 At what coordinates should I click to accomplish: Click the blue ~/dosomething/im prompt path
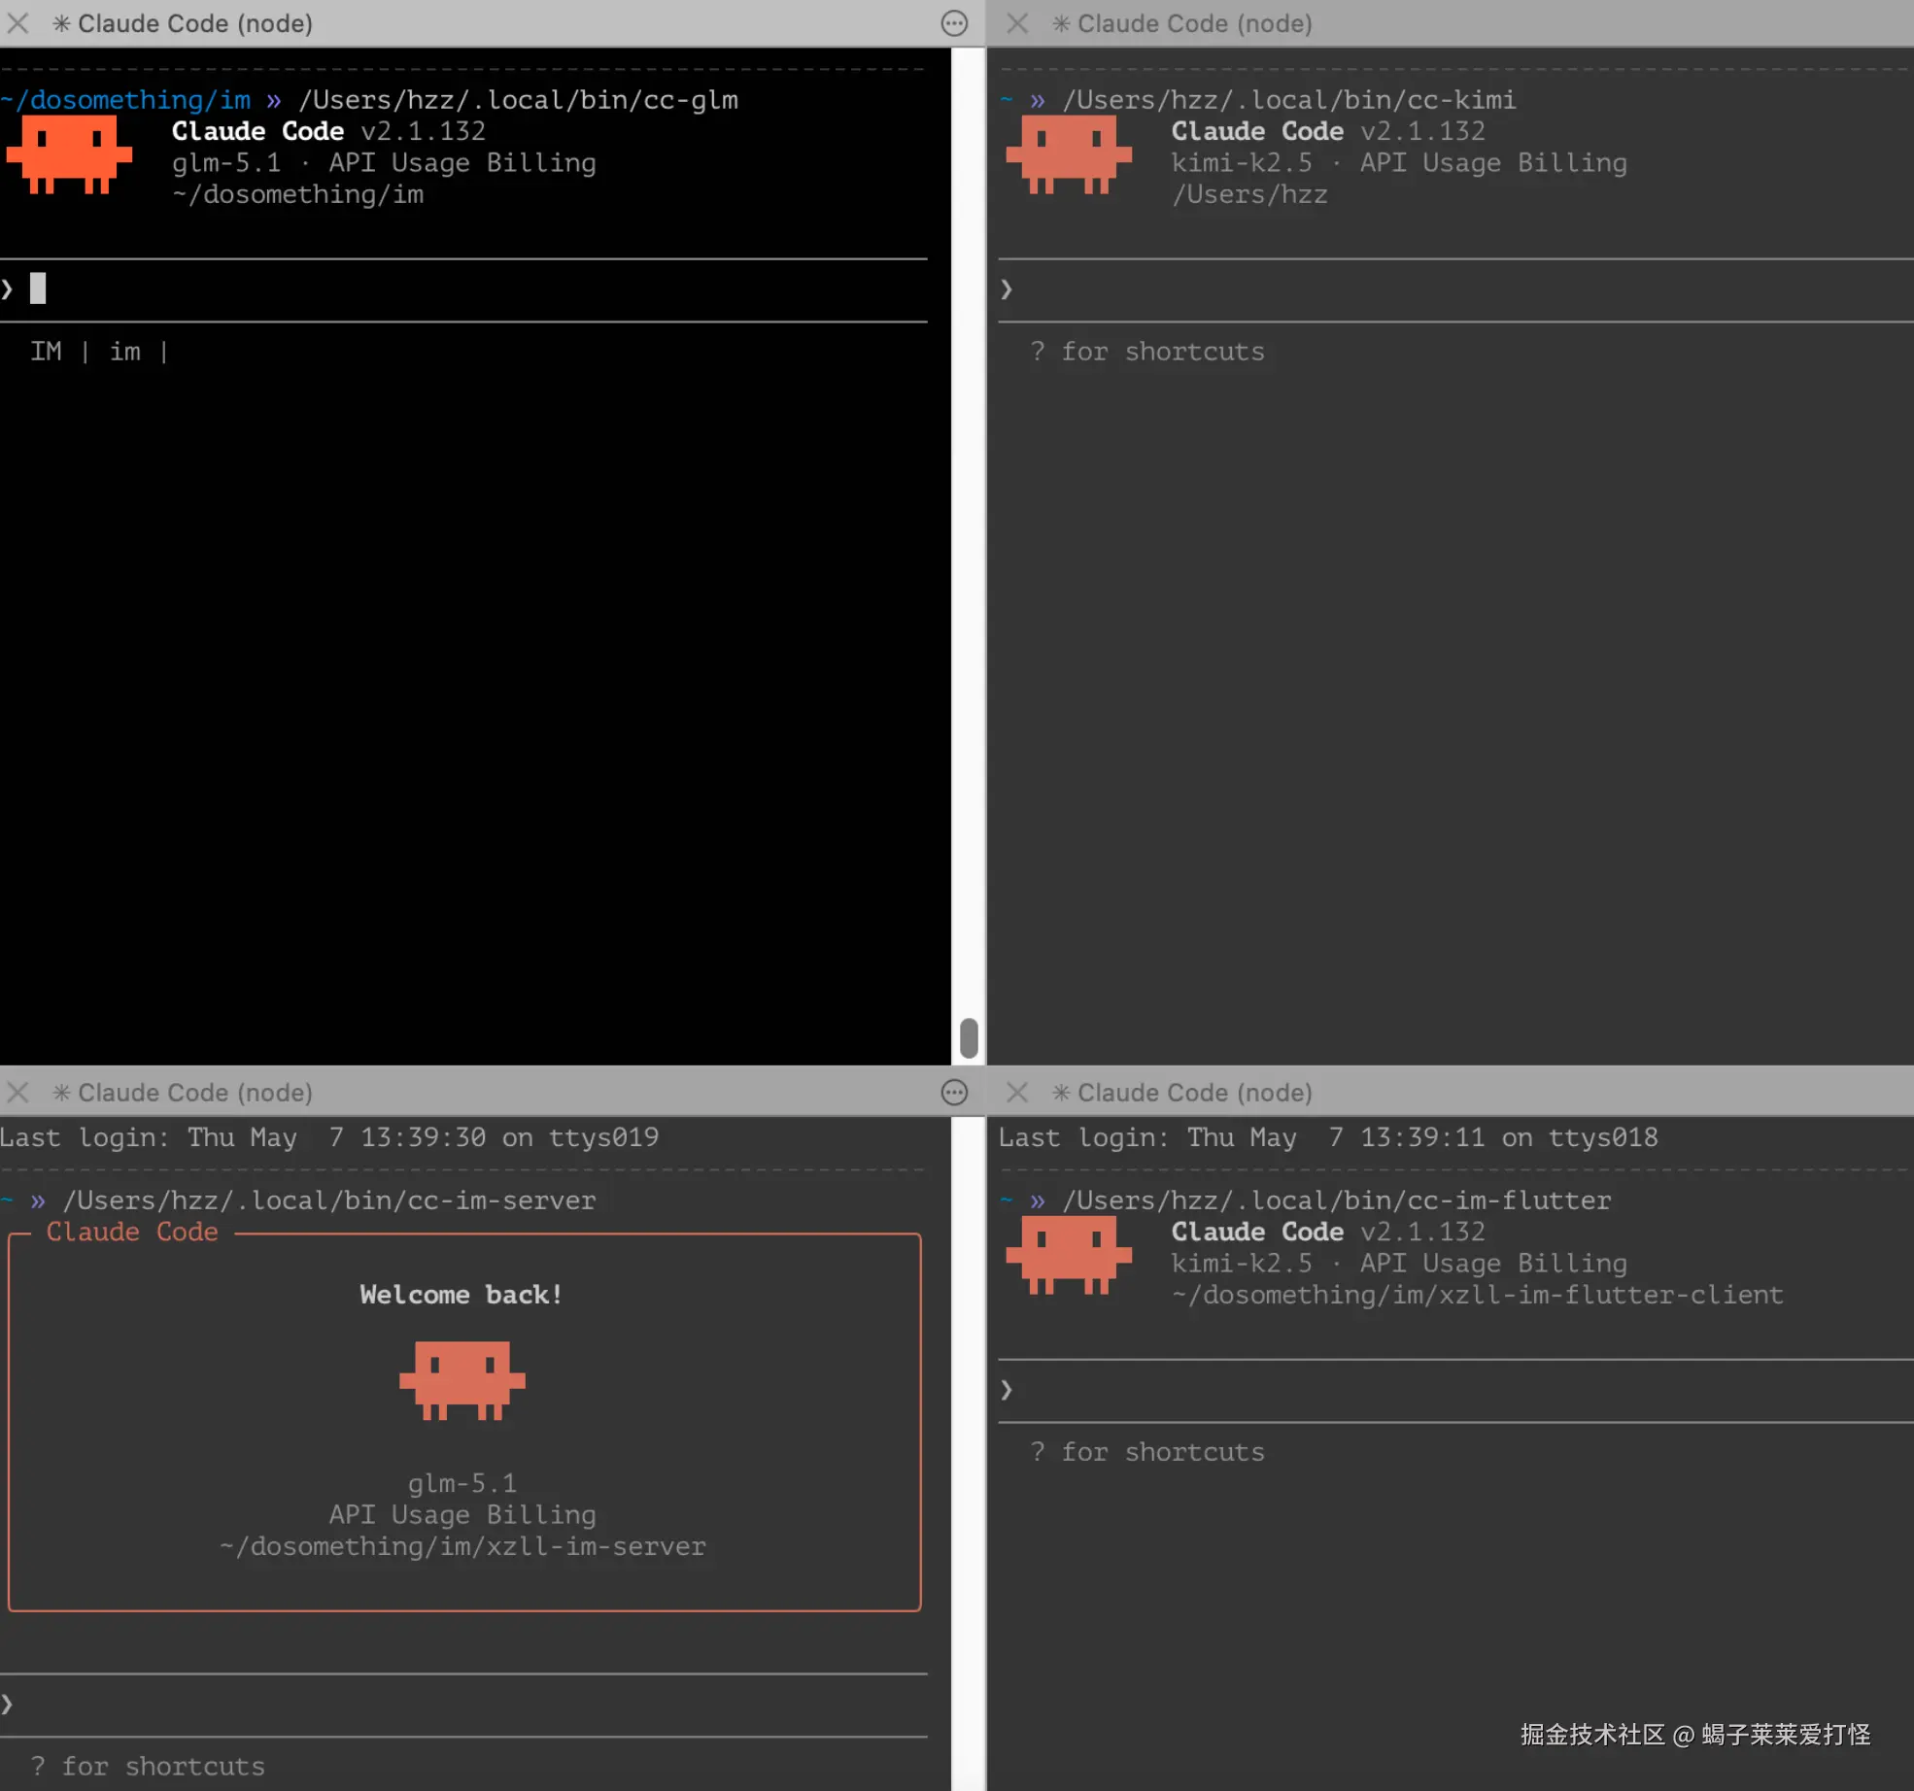pos(126,100)
